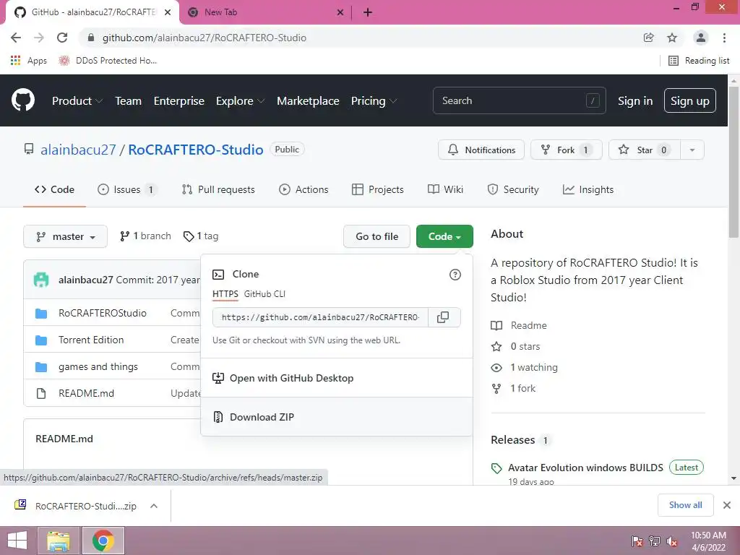Open the 1 tag link

click(201, 236)
